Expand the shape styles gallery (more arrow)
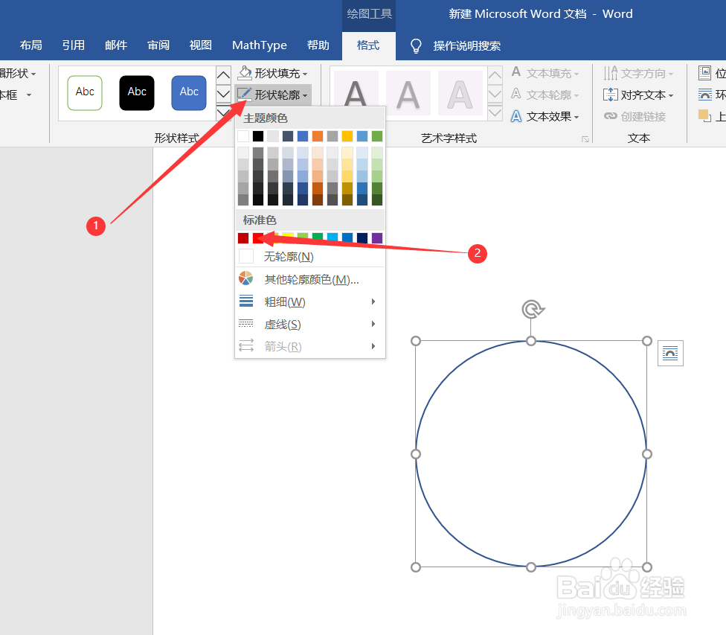 pos(223,112)
